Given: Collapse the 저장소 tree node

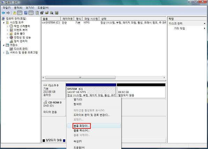Looking at the screenshot, I should [4, 45].
